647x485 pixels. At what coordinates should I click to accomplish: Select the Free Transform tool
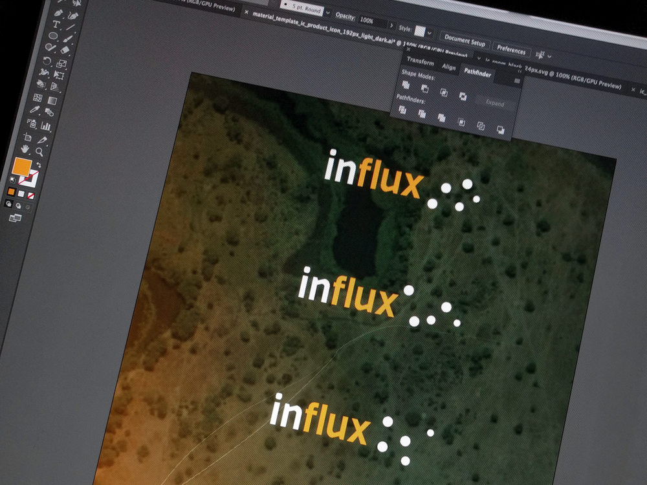[59, 76]
